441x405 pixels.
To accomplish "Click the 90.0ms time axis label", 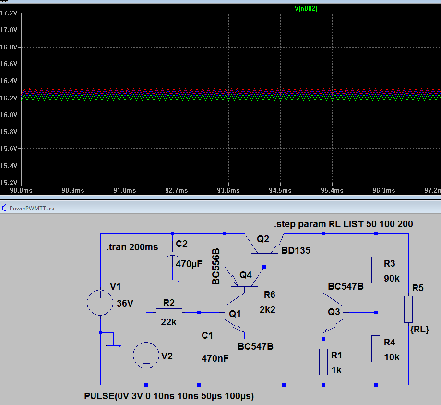I will point(21,190).
